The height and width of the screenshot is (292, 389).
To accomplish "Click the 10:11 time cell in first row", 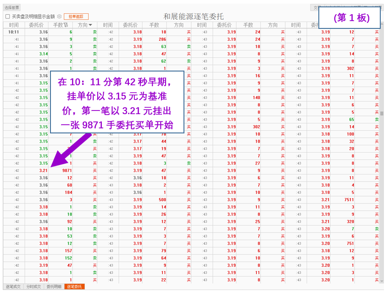I will [14, 32].
